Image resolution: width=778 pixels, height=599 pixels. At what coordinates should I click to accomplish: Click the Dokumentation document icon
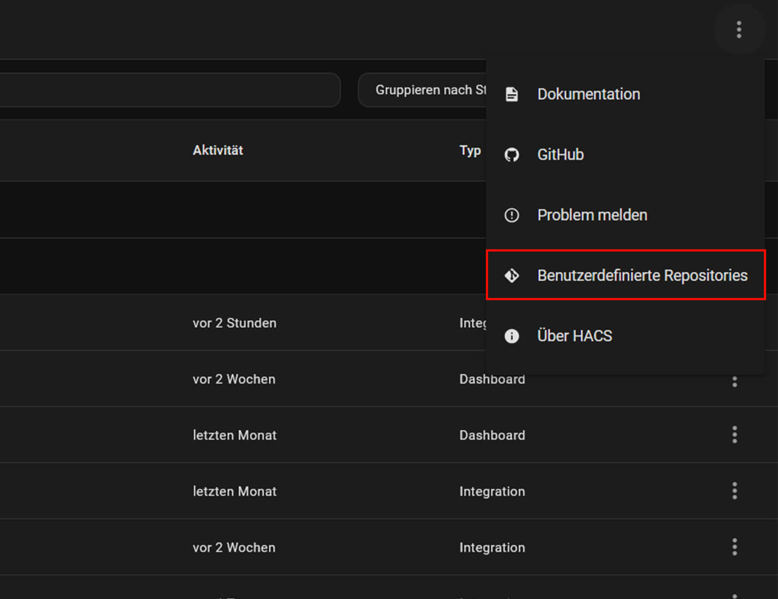pyautogui.click(x=512, y=94)
